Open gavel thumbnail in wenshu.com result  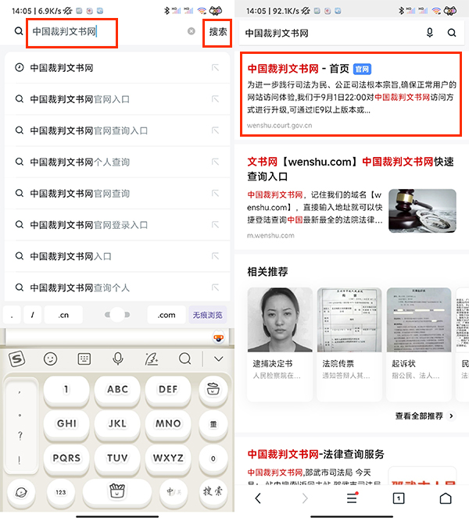(x=422, y=211)
